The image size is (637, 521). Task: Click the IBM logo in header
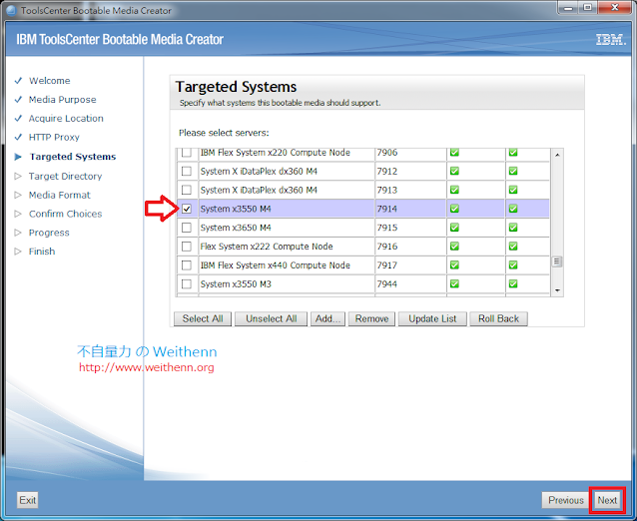pos(610,40)
